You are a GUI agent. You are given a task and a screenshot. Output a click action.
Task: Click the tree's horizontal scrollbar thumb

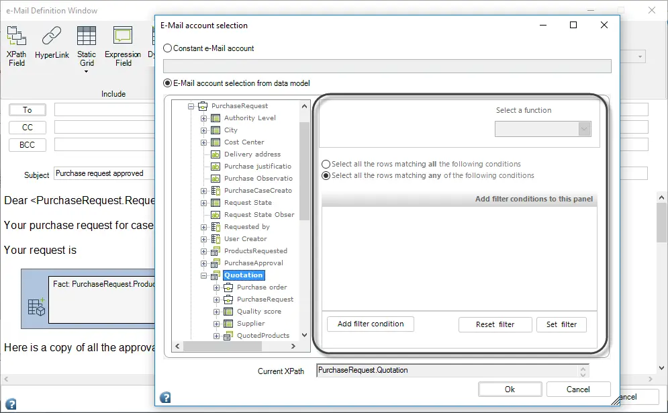click(222, 347)
